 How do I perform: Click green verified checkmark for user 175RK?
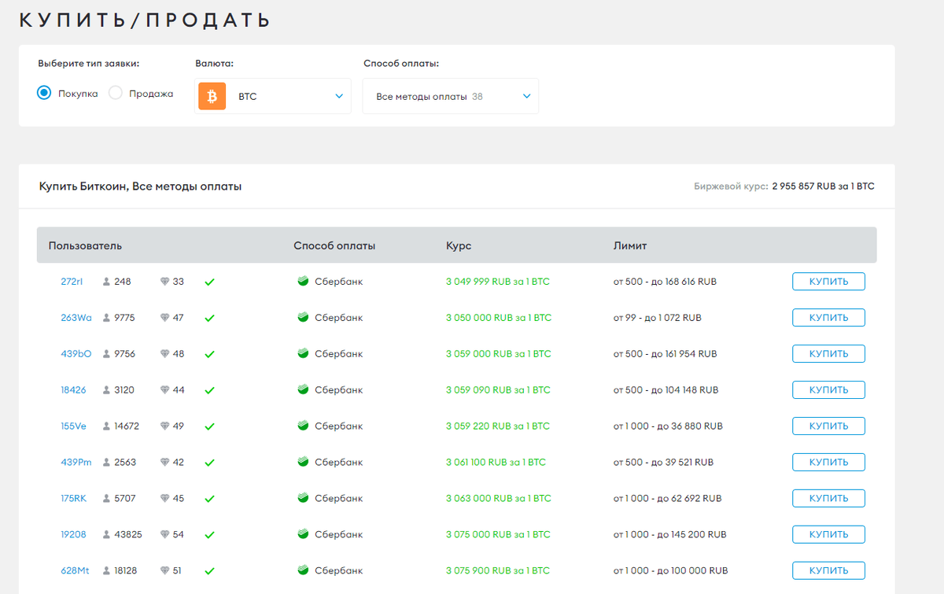[209, 499]
